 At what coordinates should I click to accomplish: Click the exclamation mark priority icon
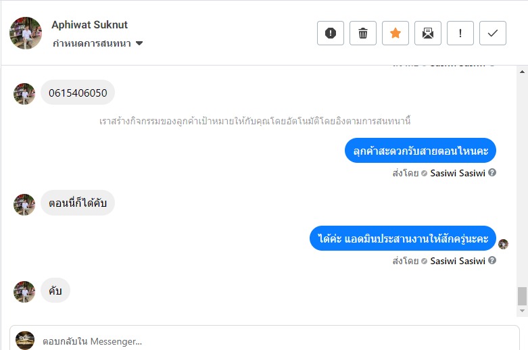tap(460, 33)
